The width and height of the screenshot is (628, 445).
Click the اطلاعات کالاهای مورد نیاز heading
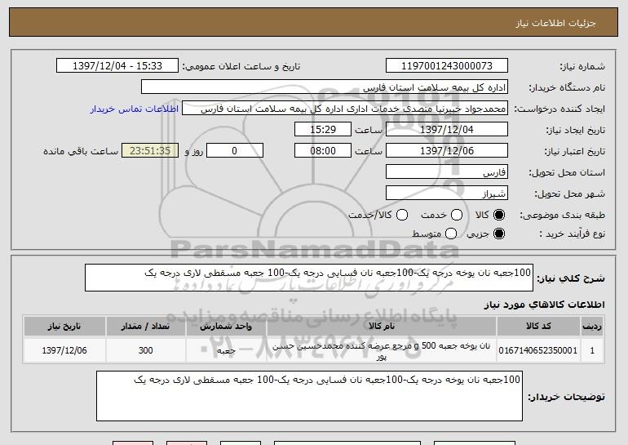pos(544,305)
